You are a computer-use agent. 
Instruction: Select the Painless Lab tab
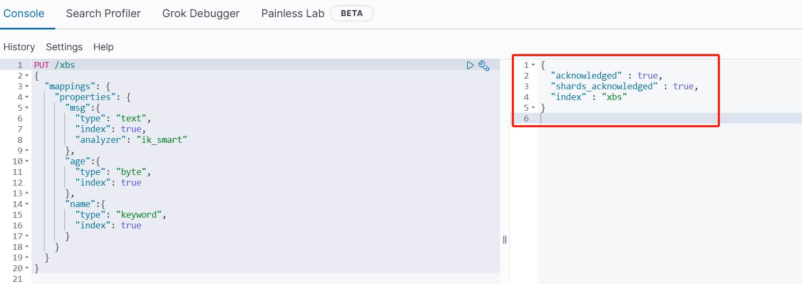coord(293,14)
